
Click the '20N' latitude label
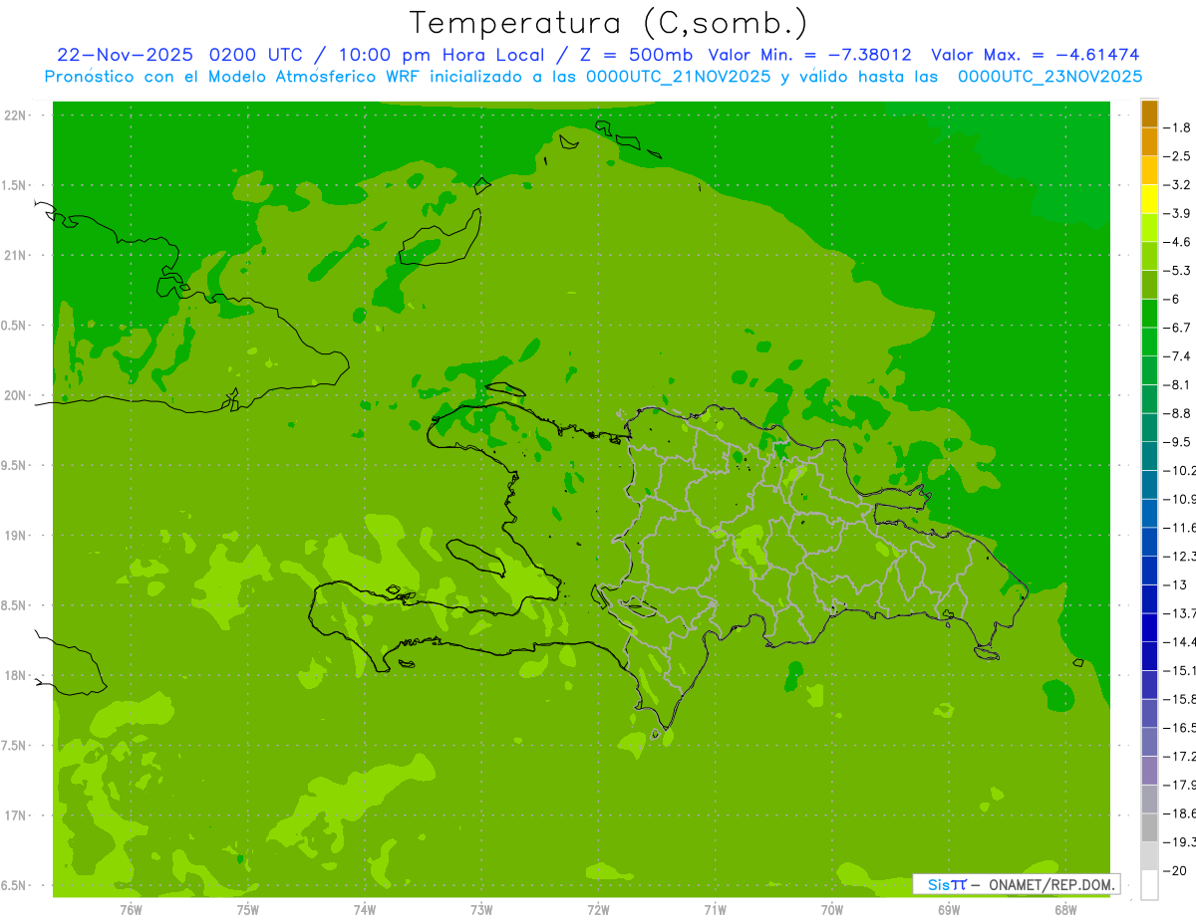[x=15, y=395]
